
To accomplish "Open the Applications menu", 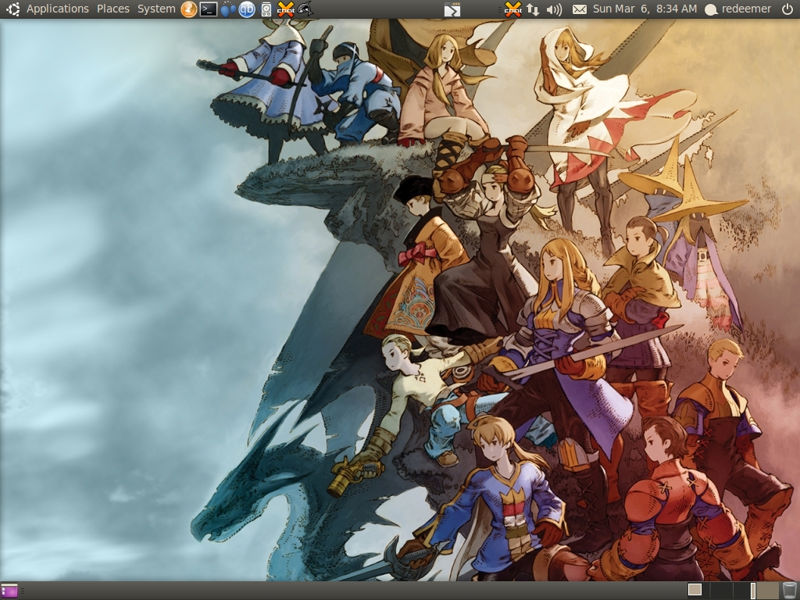I will 57,9.
